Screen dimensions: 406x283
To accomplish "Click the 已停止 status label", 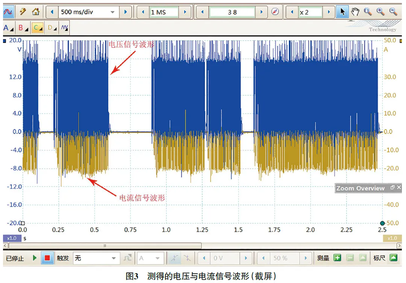I will (x=15, y=259).
